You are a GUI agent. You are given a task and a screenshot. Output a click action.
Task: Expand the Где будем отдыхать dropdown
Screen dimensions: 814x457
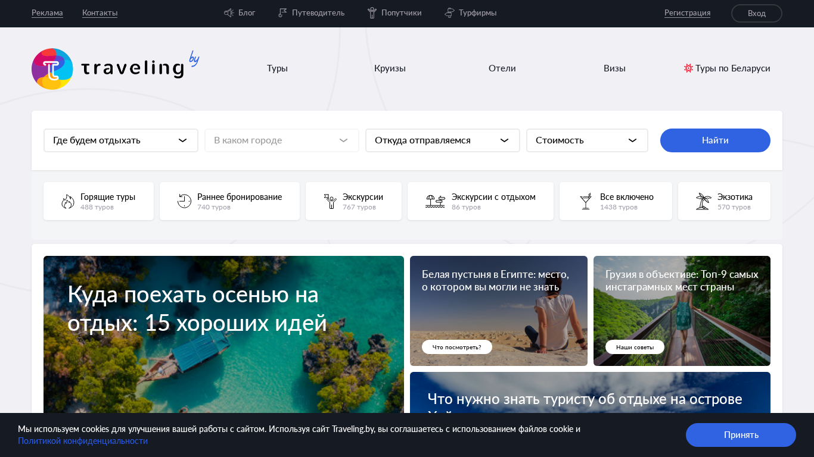click(121, 140)
